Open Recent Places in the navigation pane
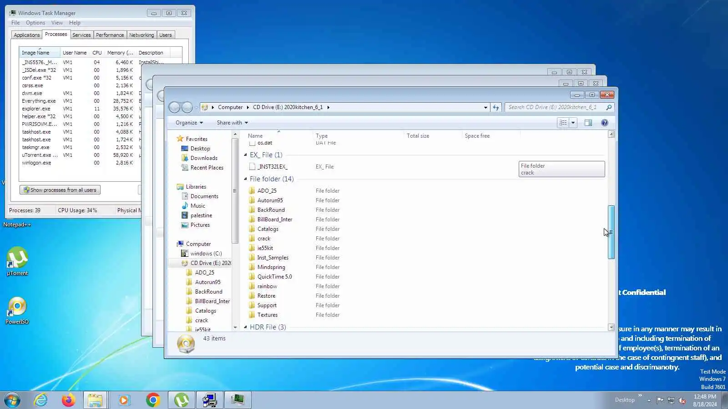This screenshot has height=409, width=728. tap(207, 168)
